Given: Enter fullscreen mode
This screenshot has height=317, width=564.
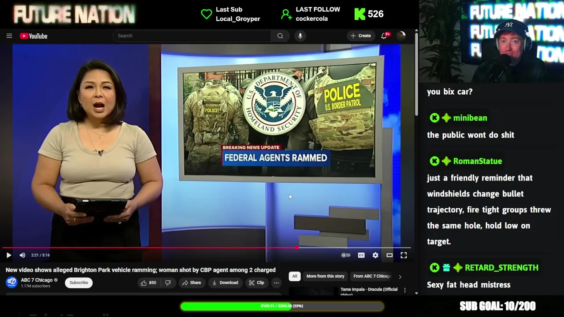Looking at the screenshot, I should click(x=404, y=255).
